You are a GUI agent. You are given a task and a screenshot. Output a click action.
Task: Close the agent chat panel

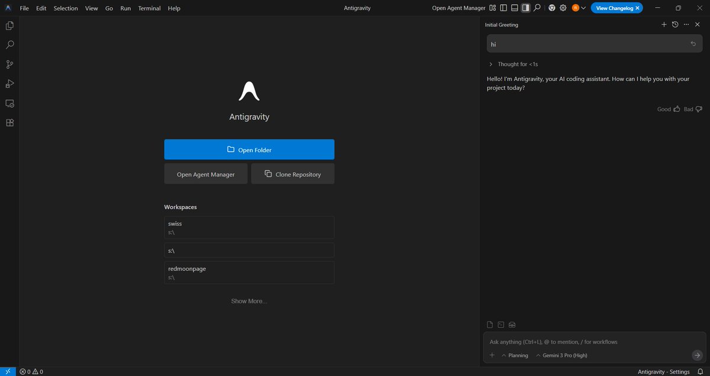(x=698, y=25)
